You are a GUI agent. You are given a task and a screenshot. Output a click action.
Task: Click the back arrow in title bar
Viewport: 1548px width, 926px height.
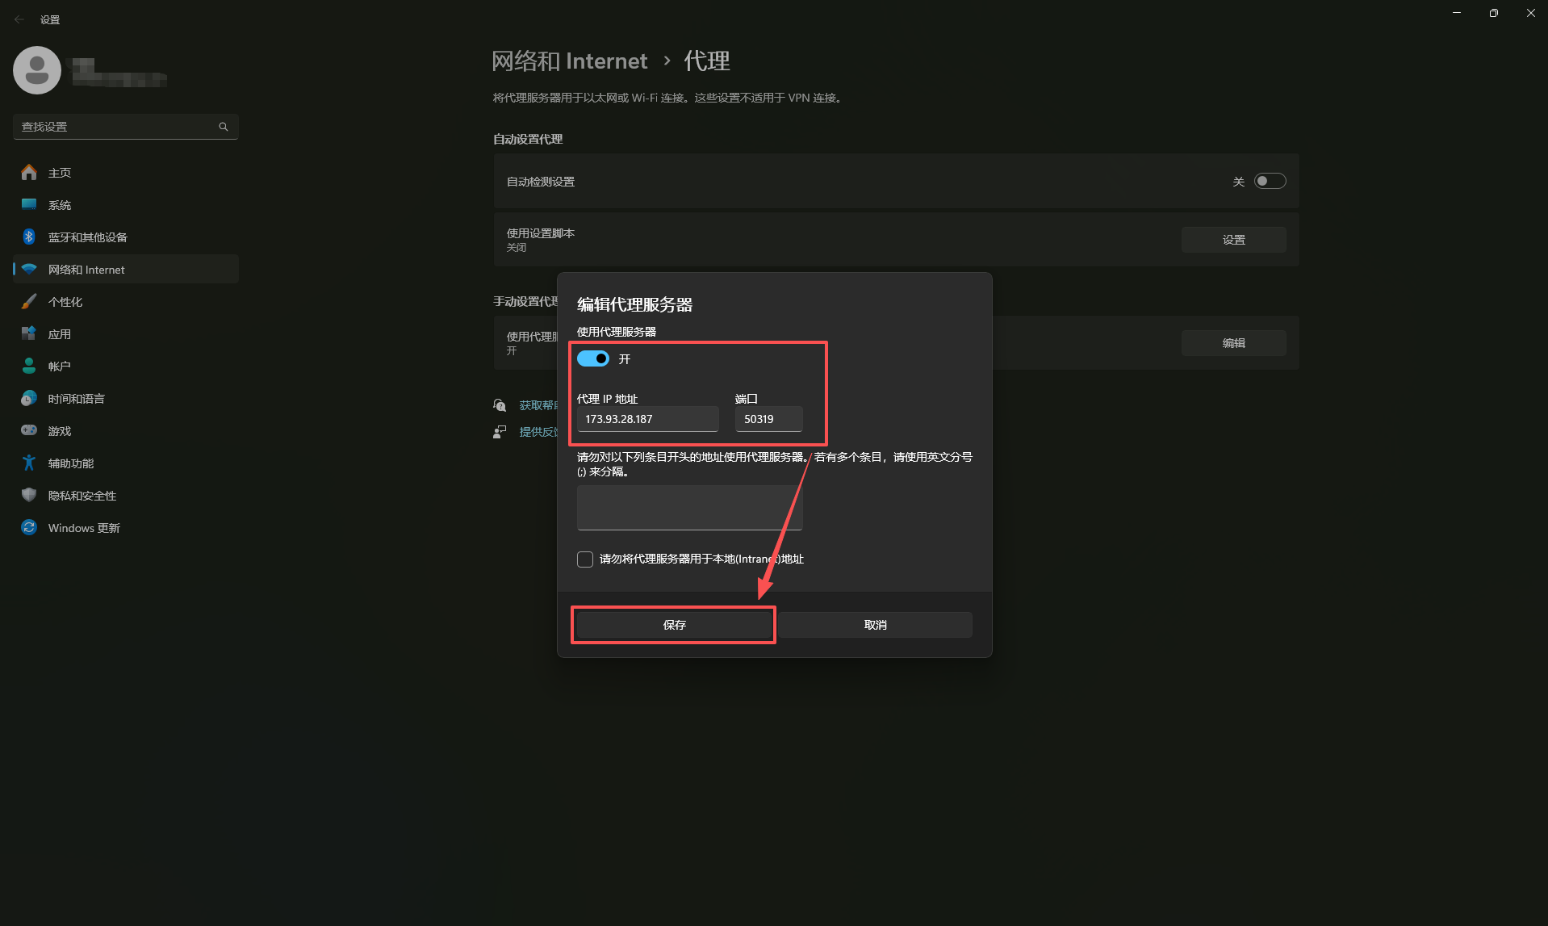[19, 19]
